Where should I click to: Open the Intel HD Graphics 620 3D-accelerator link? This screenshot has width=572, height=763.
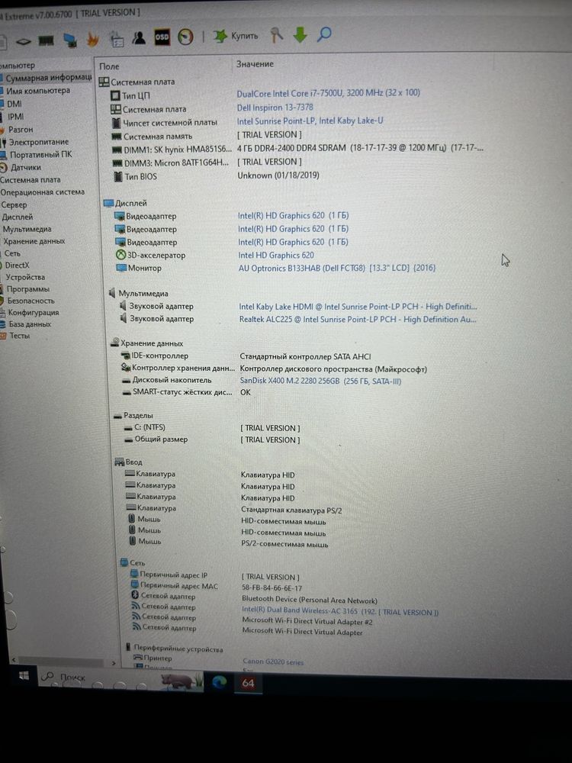tap(276, 255)
